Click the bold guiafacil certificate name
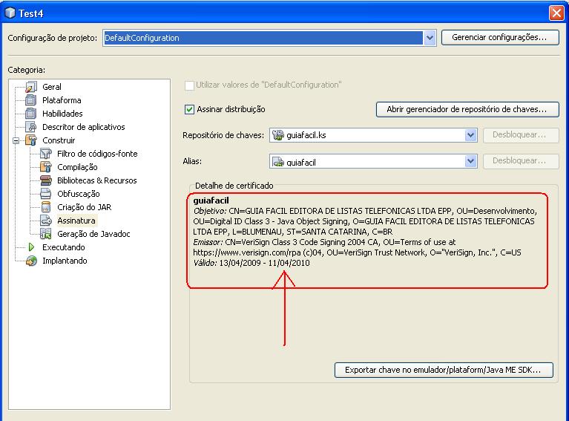The height and width of the screenshot is (421, 569). [x=211, y=200]
